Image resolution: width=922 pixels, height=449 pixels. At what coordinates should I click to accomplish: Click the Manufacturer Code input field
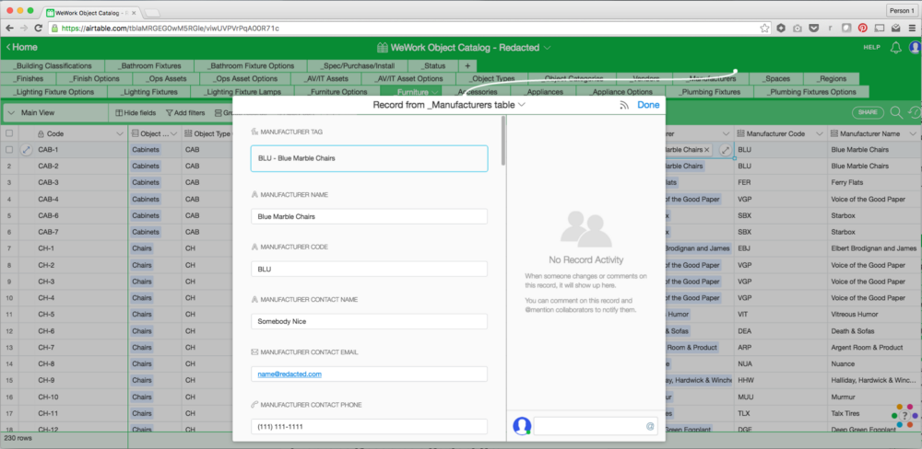[x=369, y=269]
